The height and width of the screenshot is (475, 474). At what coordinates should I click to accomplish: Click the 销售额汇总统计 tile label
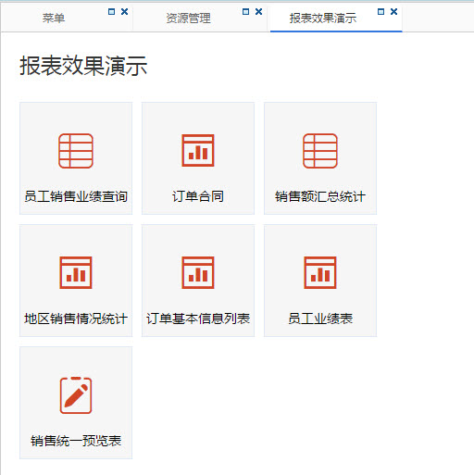pos(320,196)
